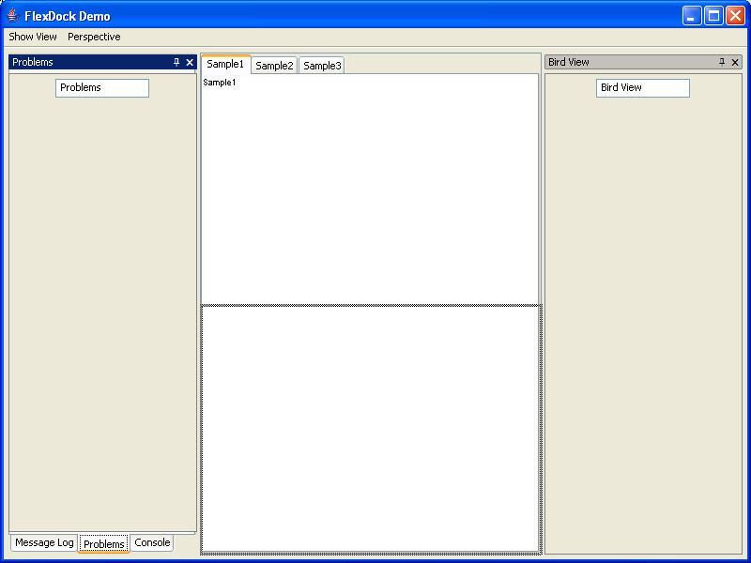Close the FlexDock Demo window
This screenshot has width=751, height=563.
[735, 15]
